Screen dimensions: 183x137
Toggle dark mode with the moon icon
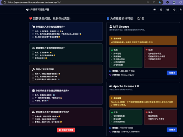(174, 10)
